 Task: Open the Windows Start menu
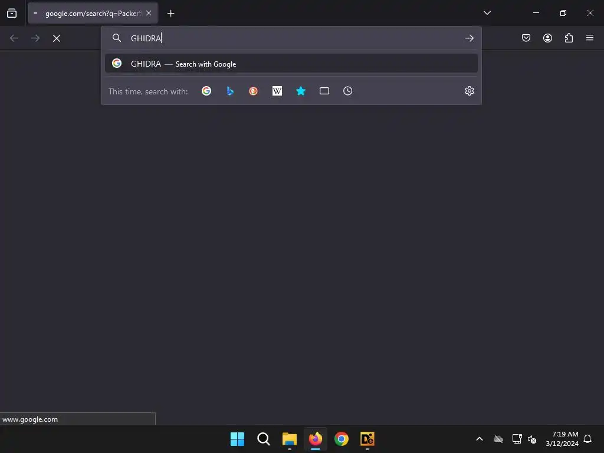pyautogui.click(x=237, y=439)
